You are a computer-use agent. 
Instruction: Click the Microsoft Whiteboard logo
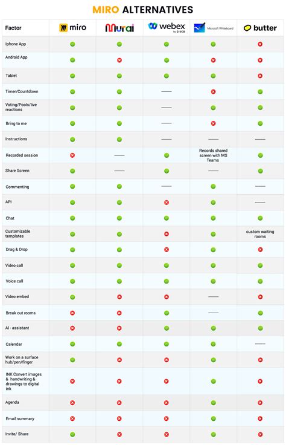[214, 28]
